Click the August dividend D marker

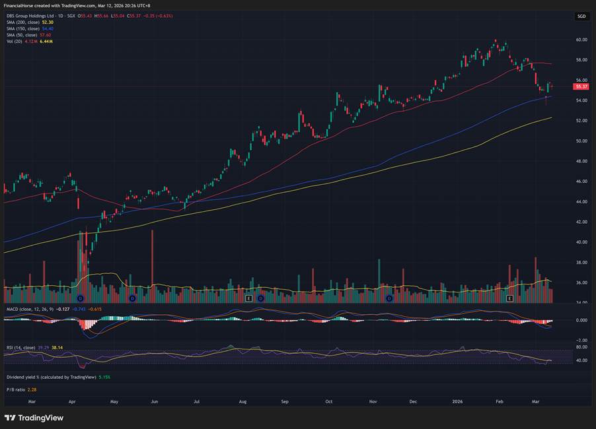click(x=260, y=298)
